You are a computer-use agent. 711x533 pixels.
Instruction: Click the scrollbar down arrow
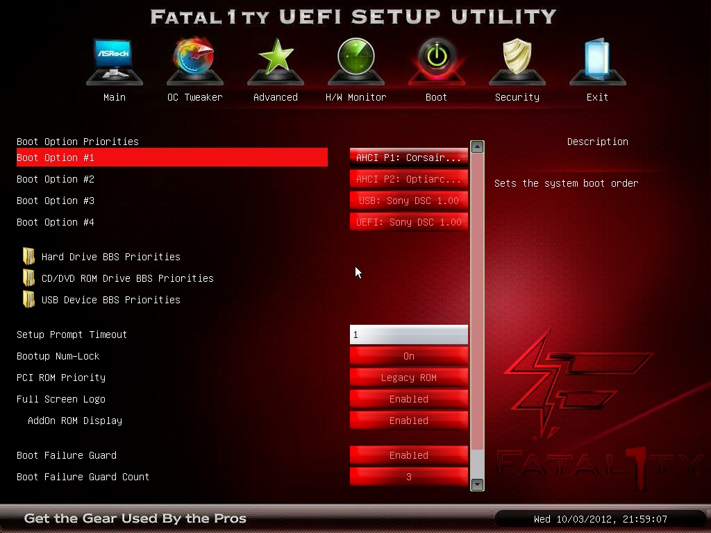tap(477, 484)
